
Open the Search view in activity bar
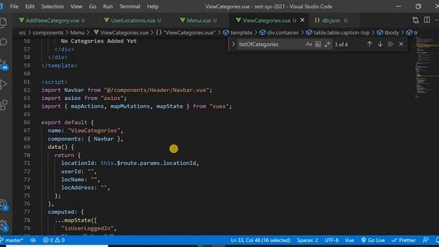tap(3, 43)
